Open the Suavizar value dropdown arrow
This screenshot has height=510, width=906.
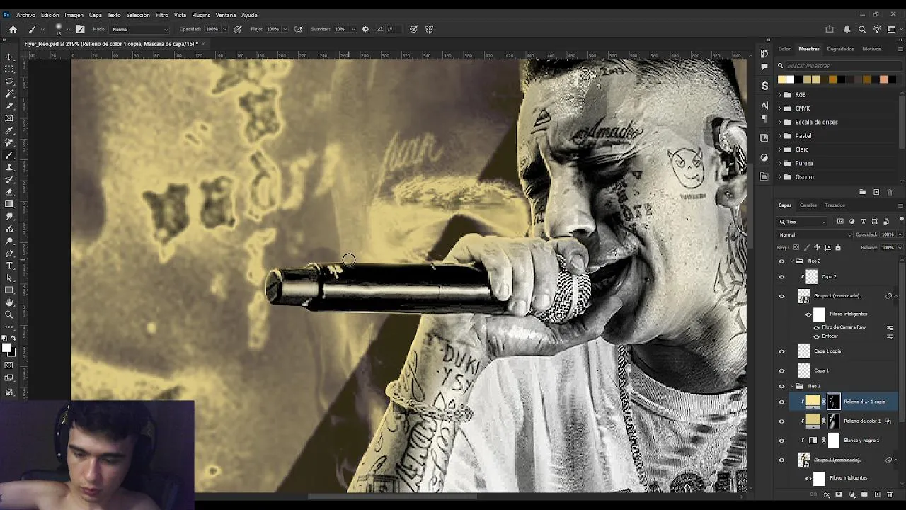tap(352, 29)
